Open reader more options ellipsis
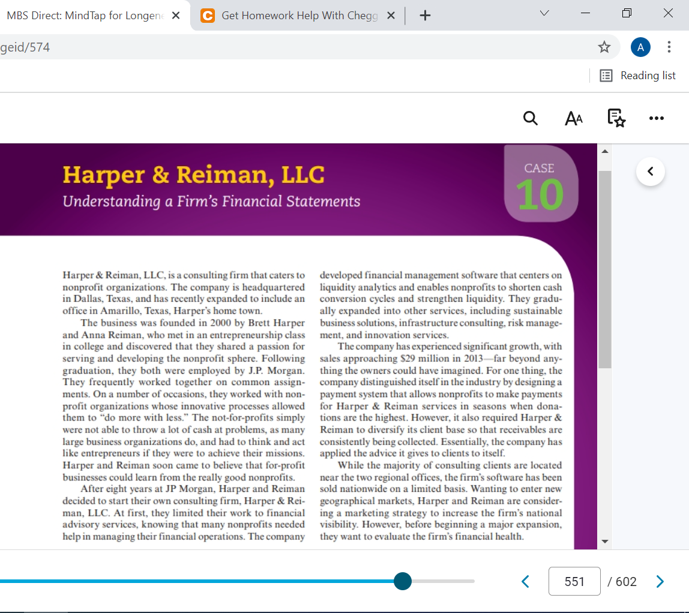This screenshot has width=689, height=613. 657,118
